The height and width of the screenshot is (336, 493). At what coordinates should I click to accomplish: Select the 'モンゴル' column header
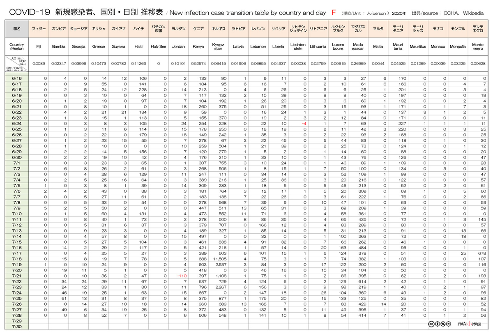click(x=458, y=30)
